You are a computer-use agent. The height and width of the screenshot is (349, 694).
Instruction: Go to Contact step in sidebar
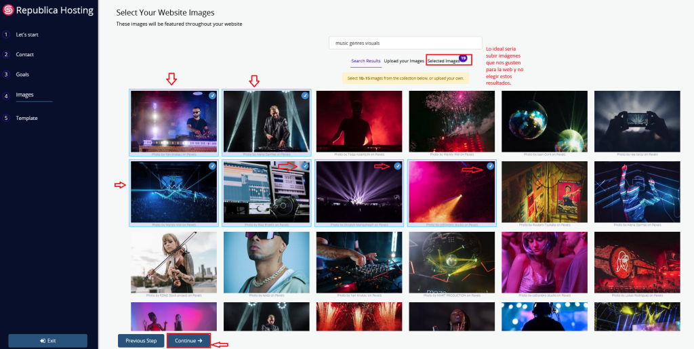pos(25,54)
